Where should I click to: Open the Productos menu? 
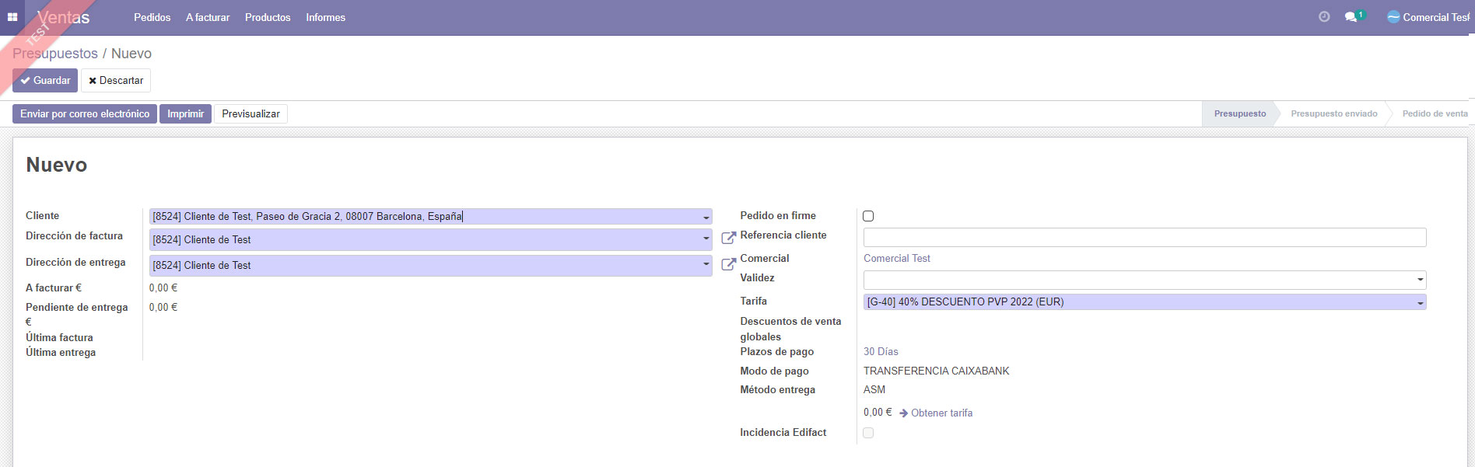[x=268, y=17]
